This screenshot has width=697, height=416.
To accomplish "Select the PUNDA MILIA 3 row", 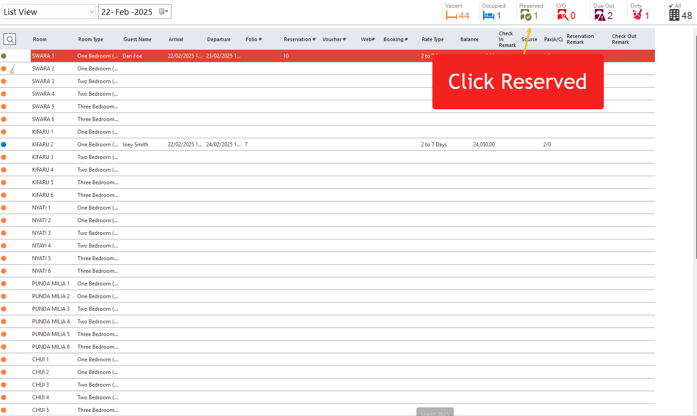I will [x=226, y=309].
